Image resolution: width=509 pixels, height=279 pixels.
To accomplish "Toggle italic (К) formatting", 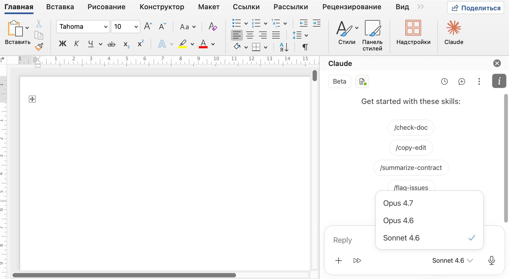I will click(x=77, y=44).
